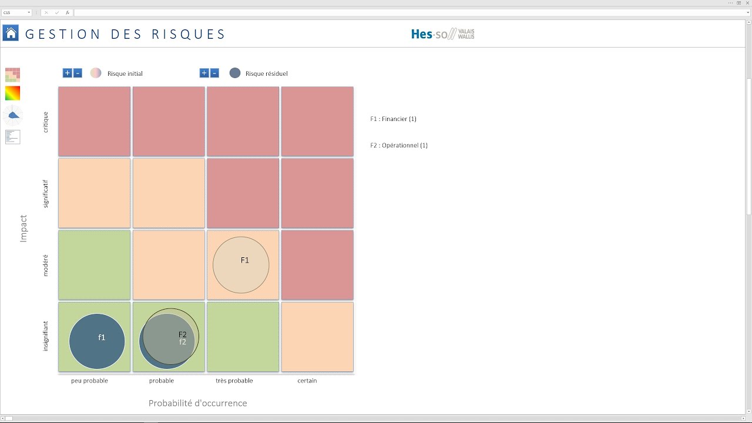Expand the Name Box dropdown arrow

pyautogui.click(x=29, y=12)
